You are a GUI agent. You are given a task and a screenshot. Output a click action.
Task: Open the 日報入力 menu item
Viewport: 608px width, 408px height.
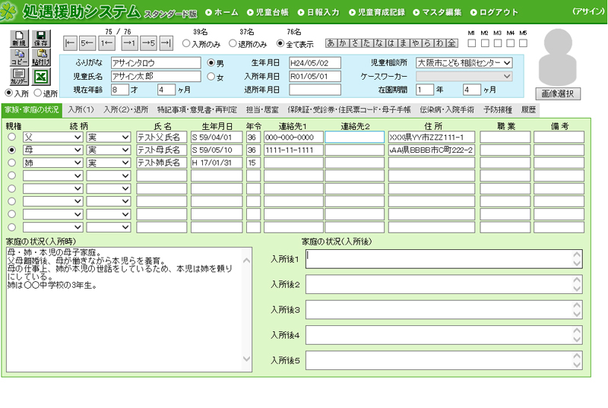click(318, 12)
